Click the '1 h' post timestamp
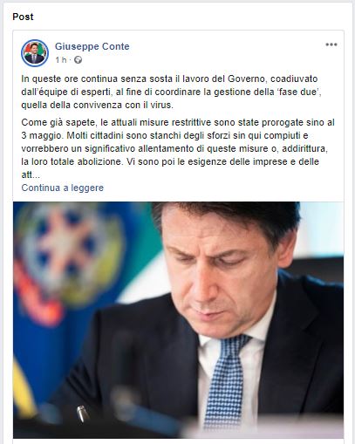The width and height of the screenshot is (355, 444). pos(61,60)
